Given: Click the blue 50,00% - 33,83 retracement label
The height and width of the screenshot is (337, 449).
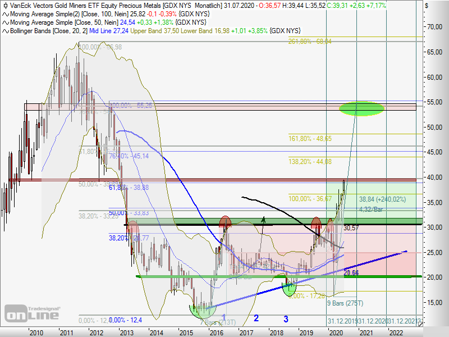Looking at the screenshot, I should [129, 213].
